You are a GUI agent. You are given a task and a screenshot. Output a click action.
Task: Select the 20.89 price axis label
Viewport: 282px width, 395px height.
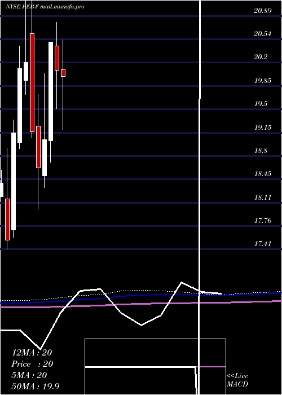pyautogui.click(x=263, y=10)
